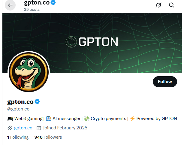This screenshot has width=190, height=145.
Task: Click the search magnifier icon
Action: (172, 5)
